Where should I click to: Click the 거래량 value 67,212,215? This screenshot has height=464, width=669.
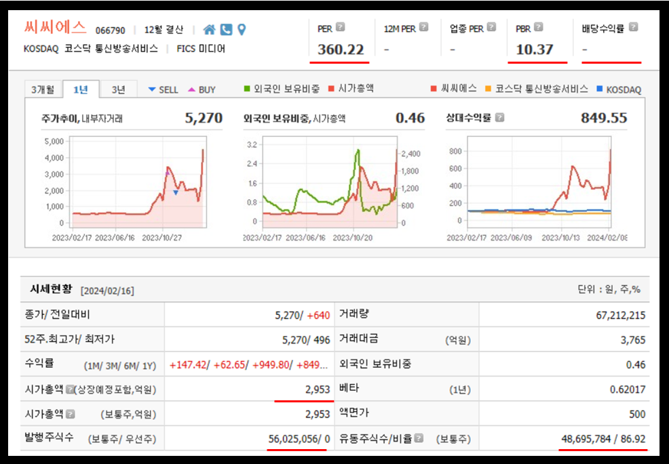(x=621, y=316)
